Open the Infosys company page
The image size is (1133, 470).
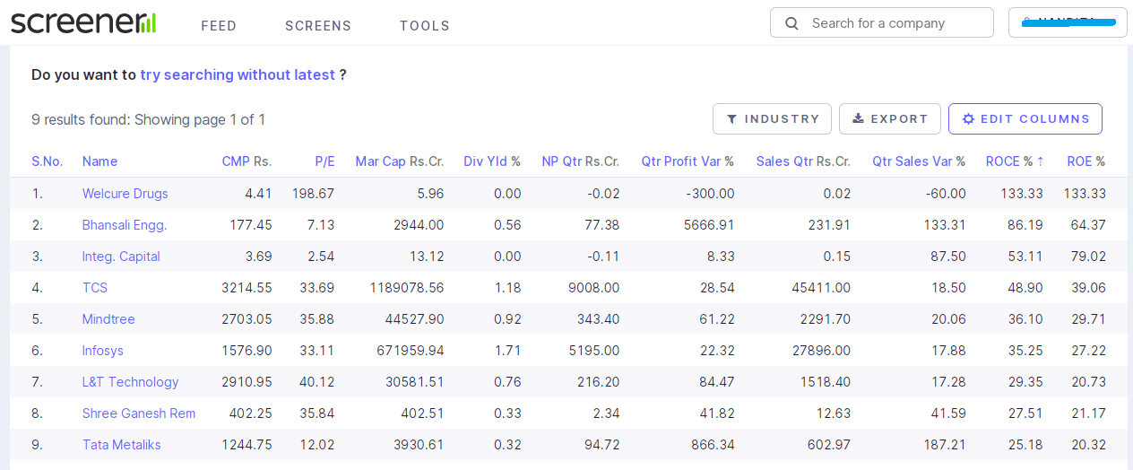(x=103, y=351)
